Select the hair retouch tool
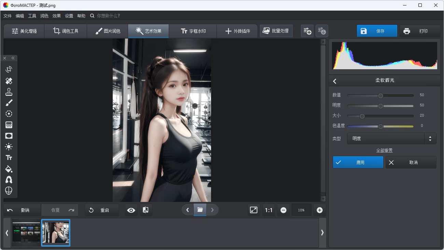Image resolution: width=444 pixels, height=250 pixels. 9,180
